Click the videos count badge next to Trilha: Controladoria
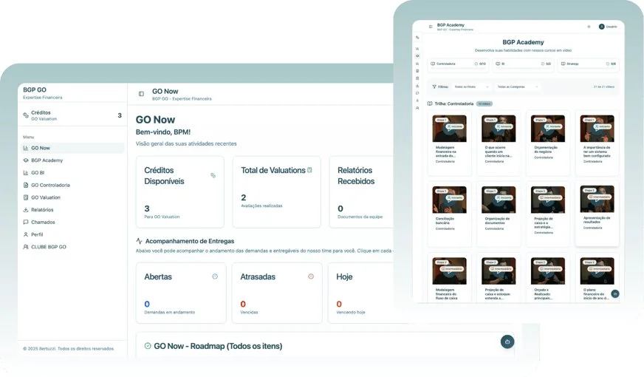Screen dimensions: 644x377 click(484, 103)
